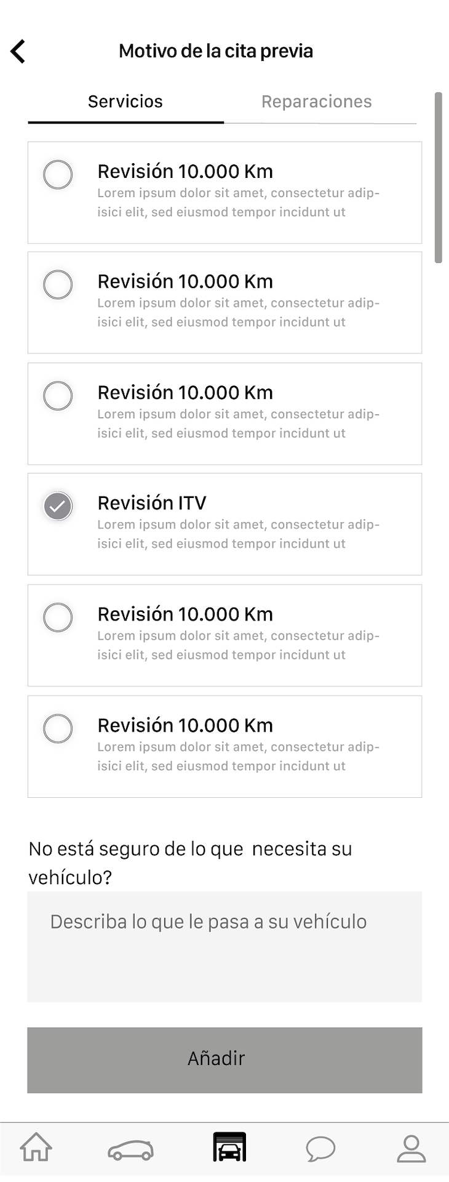Open the chat bubble messages icon
449x1182 pixels.
pos(320,1149)
